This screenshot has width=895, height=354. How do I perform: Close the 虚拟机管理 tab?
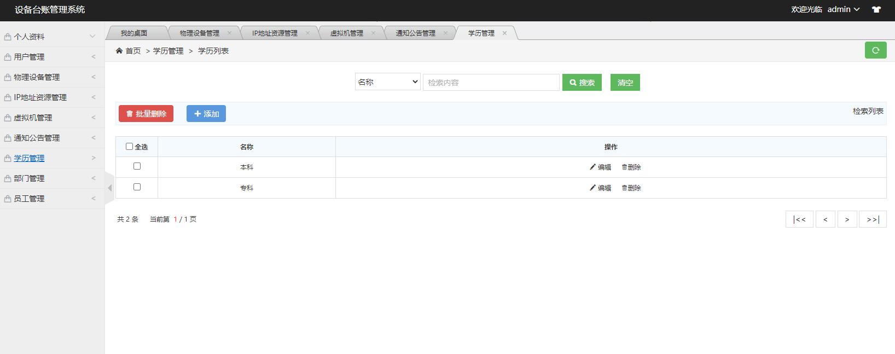click(373, 33)
